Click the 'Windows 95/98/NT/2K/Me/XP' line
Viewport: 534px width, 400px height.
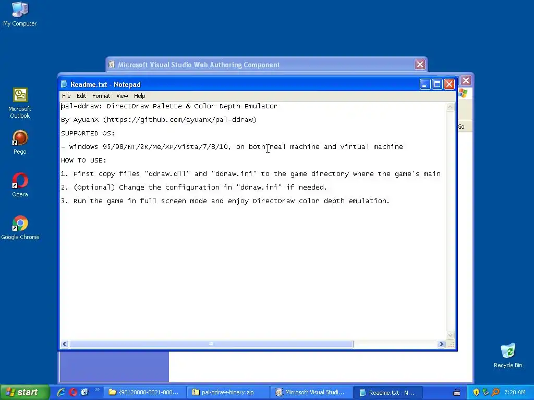click(232, 147)
